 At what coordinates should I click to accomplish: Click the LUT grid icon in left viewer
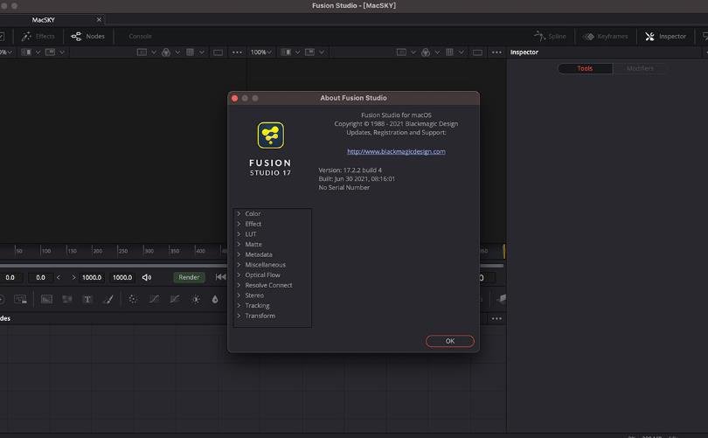click(x=190, y=52)
